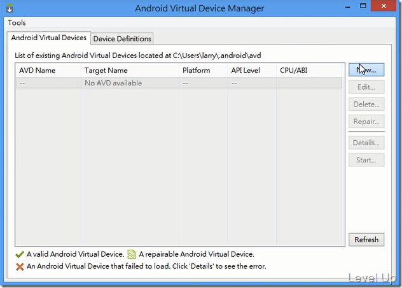Select the 'No AVD available' row
Screen dimensions: 402x288
point(179,83)
